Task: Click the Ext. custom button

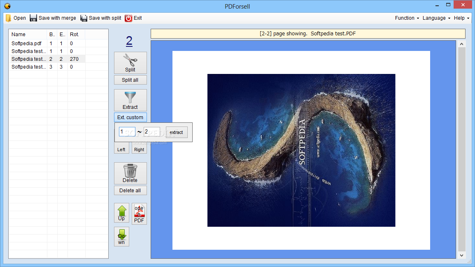Action: (130, 117)
